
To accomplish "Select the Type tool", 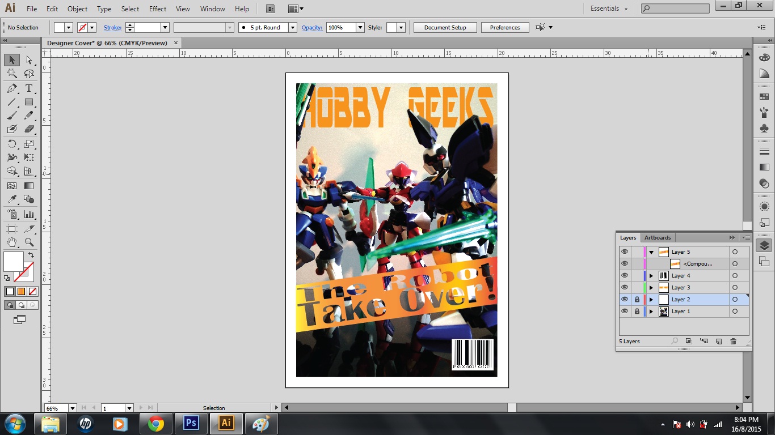I will [x=29, y=88].
